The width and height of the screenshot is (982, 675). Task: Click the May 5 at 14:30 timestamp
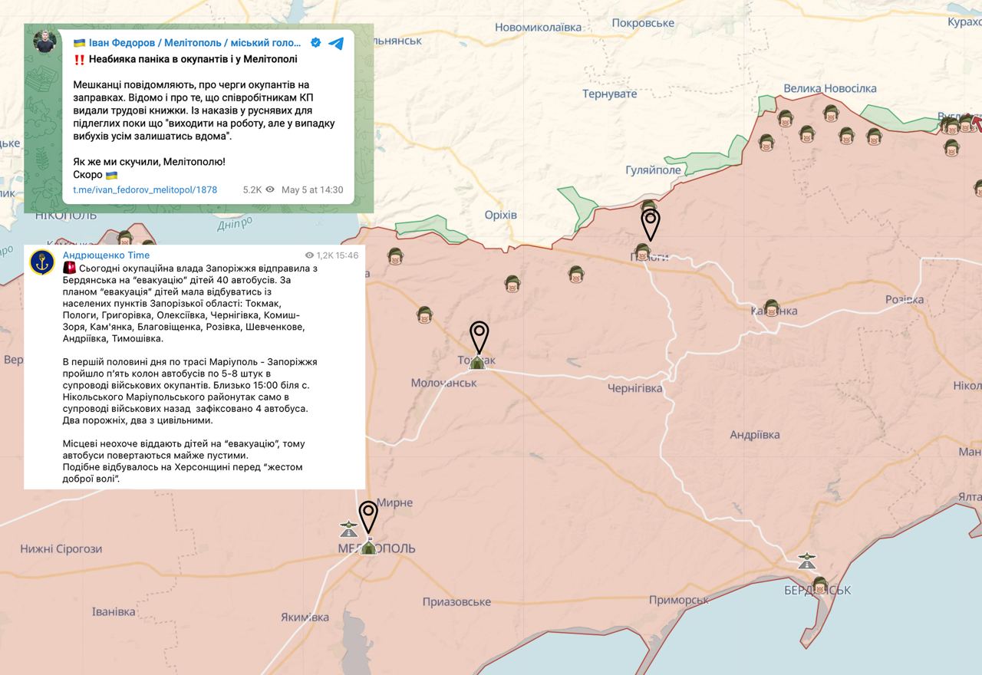312,189
